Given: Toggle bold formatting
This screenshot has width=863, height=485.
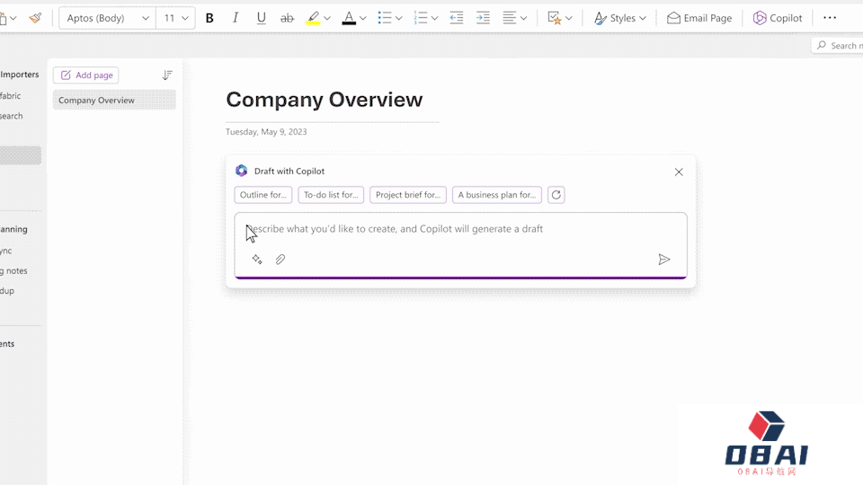Looking at the screenshot, I should click(209, 18).
